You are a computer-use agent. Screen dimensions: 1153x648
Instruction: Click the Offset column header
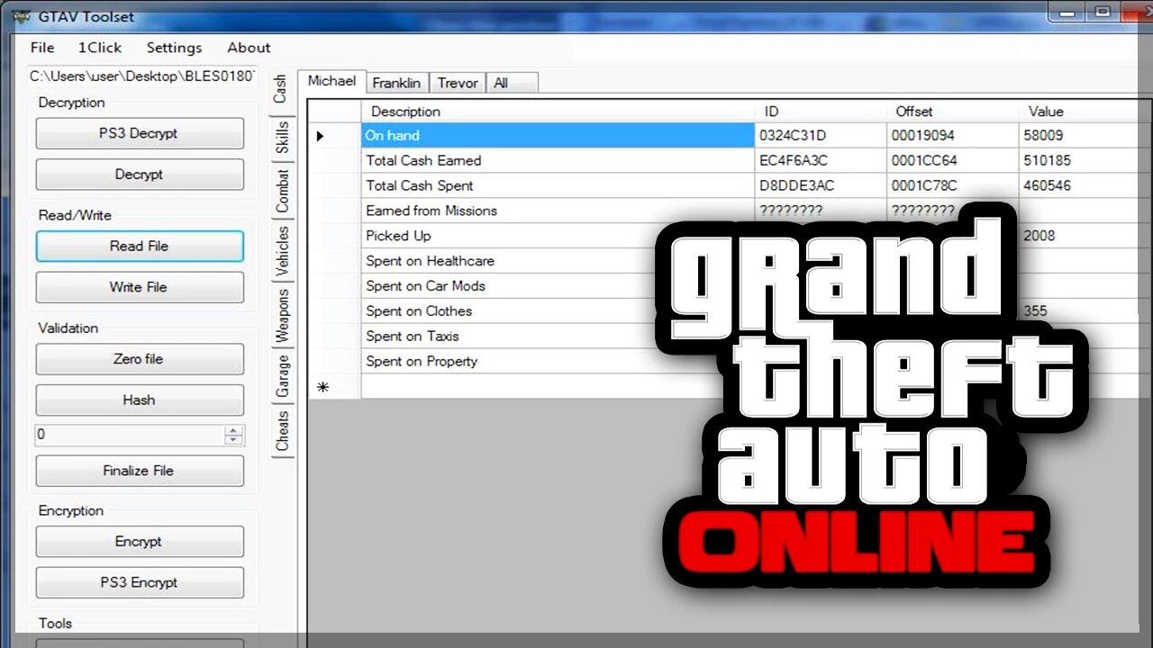click(x=952, y=112)
